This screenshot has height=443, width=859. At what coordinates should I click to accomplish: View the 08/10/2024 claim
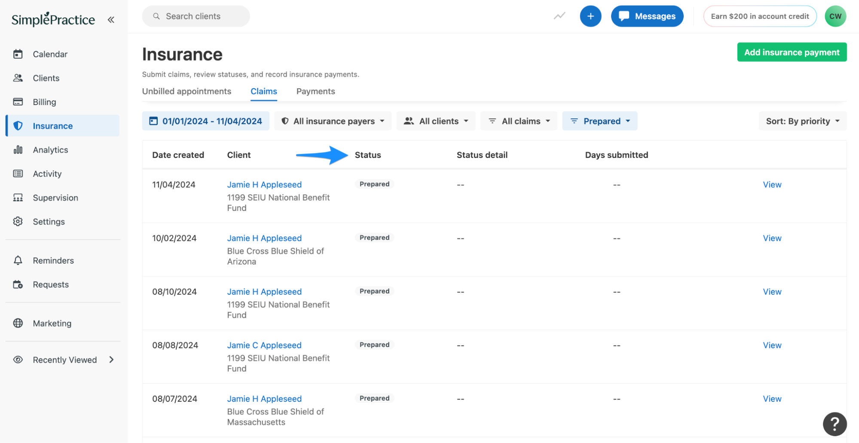(x=772, y=292)
